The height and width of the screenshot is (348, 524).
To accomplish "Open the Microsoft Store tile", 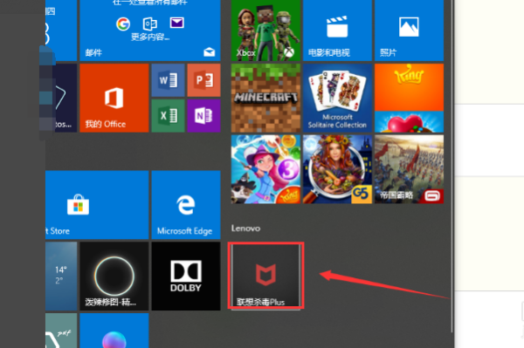I will pyautogui.click(x=97, y=205).
